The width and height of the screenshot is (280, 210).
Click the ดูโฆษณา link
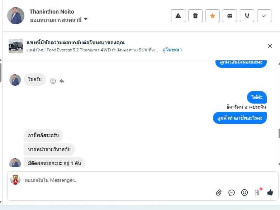[x=172, y=50]
